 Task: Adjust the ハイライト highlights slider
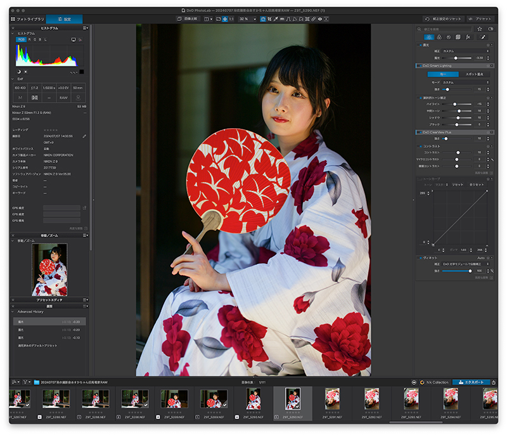[457, 104]
